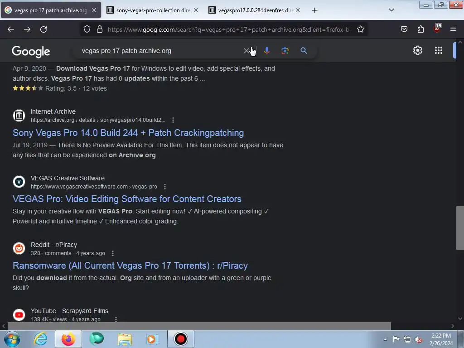464x348 pixels.
Task: Open the media player taskbar icon
Action: point(152,339)
